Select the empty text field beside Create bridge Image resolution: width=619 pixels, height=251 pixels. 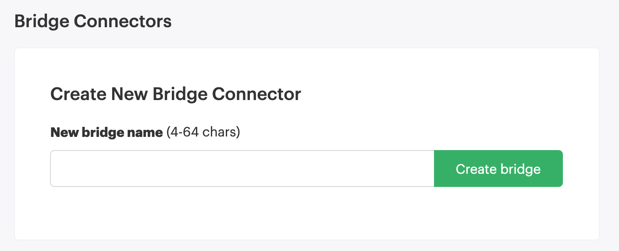[x=242, y=169]
